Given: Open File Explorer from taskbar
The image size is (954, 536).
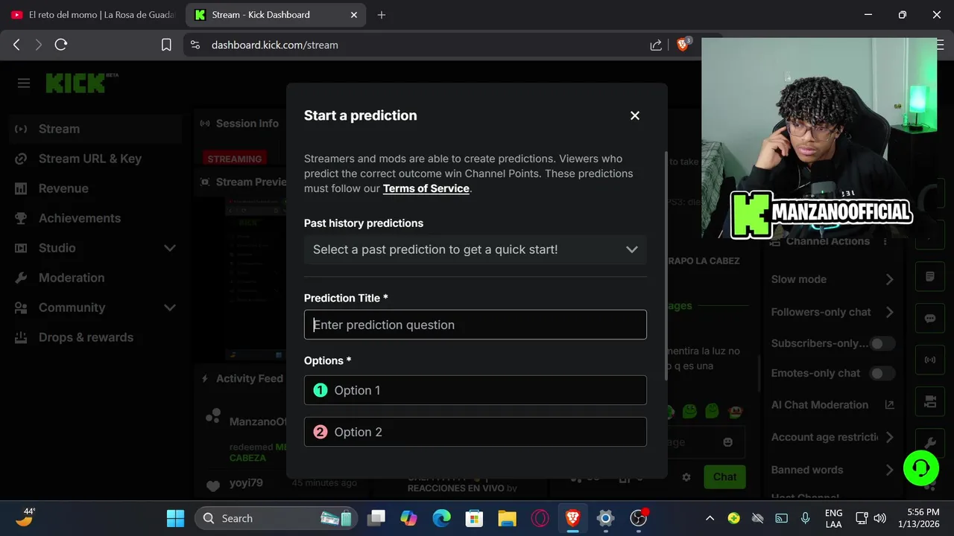Looking at the screenshot, I should (507, 518).
